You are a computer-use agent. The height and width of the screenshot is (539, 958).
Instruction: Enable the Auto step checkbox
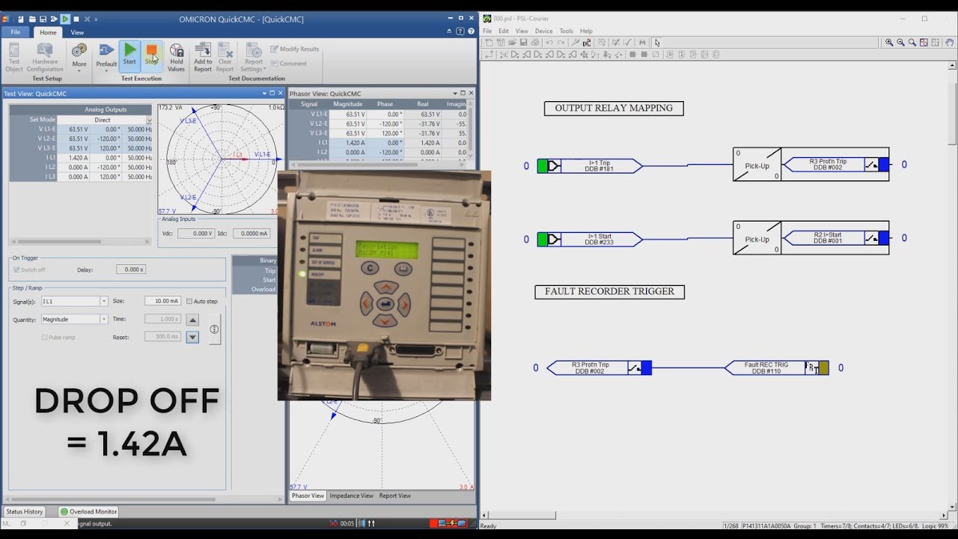(x=189, y=301)
